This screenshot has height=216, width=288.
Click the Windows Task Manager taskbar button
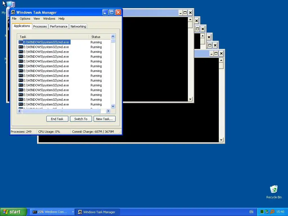[98, 212]
